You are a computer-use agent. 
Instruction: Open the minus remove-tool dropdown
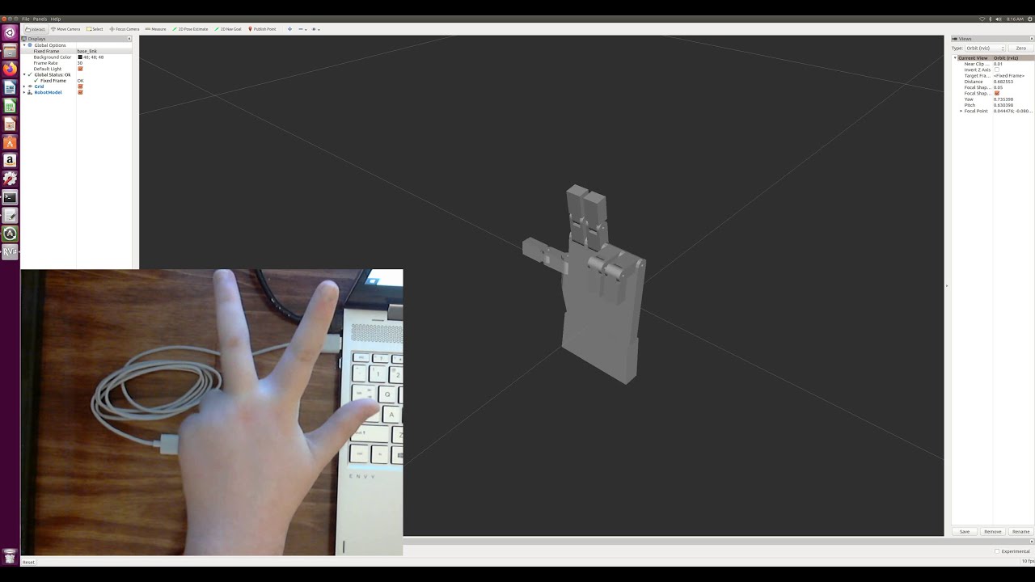coord(302,29)
